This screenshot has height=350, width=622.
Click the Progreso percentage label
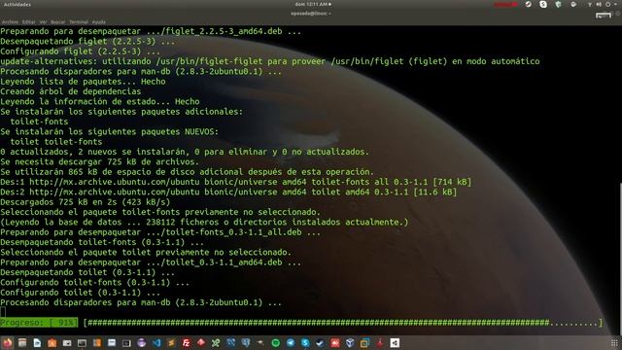[x=39, y=323]
